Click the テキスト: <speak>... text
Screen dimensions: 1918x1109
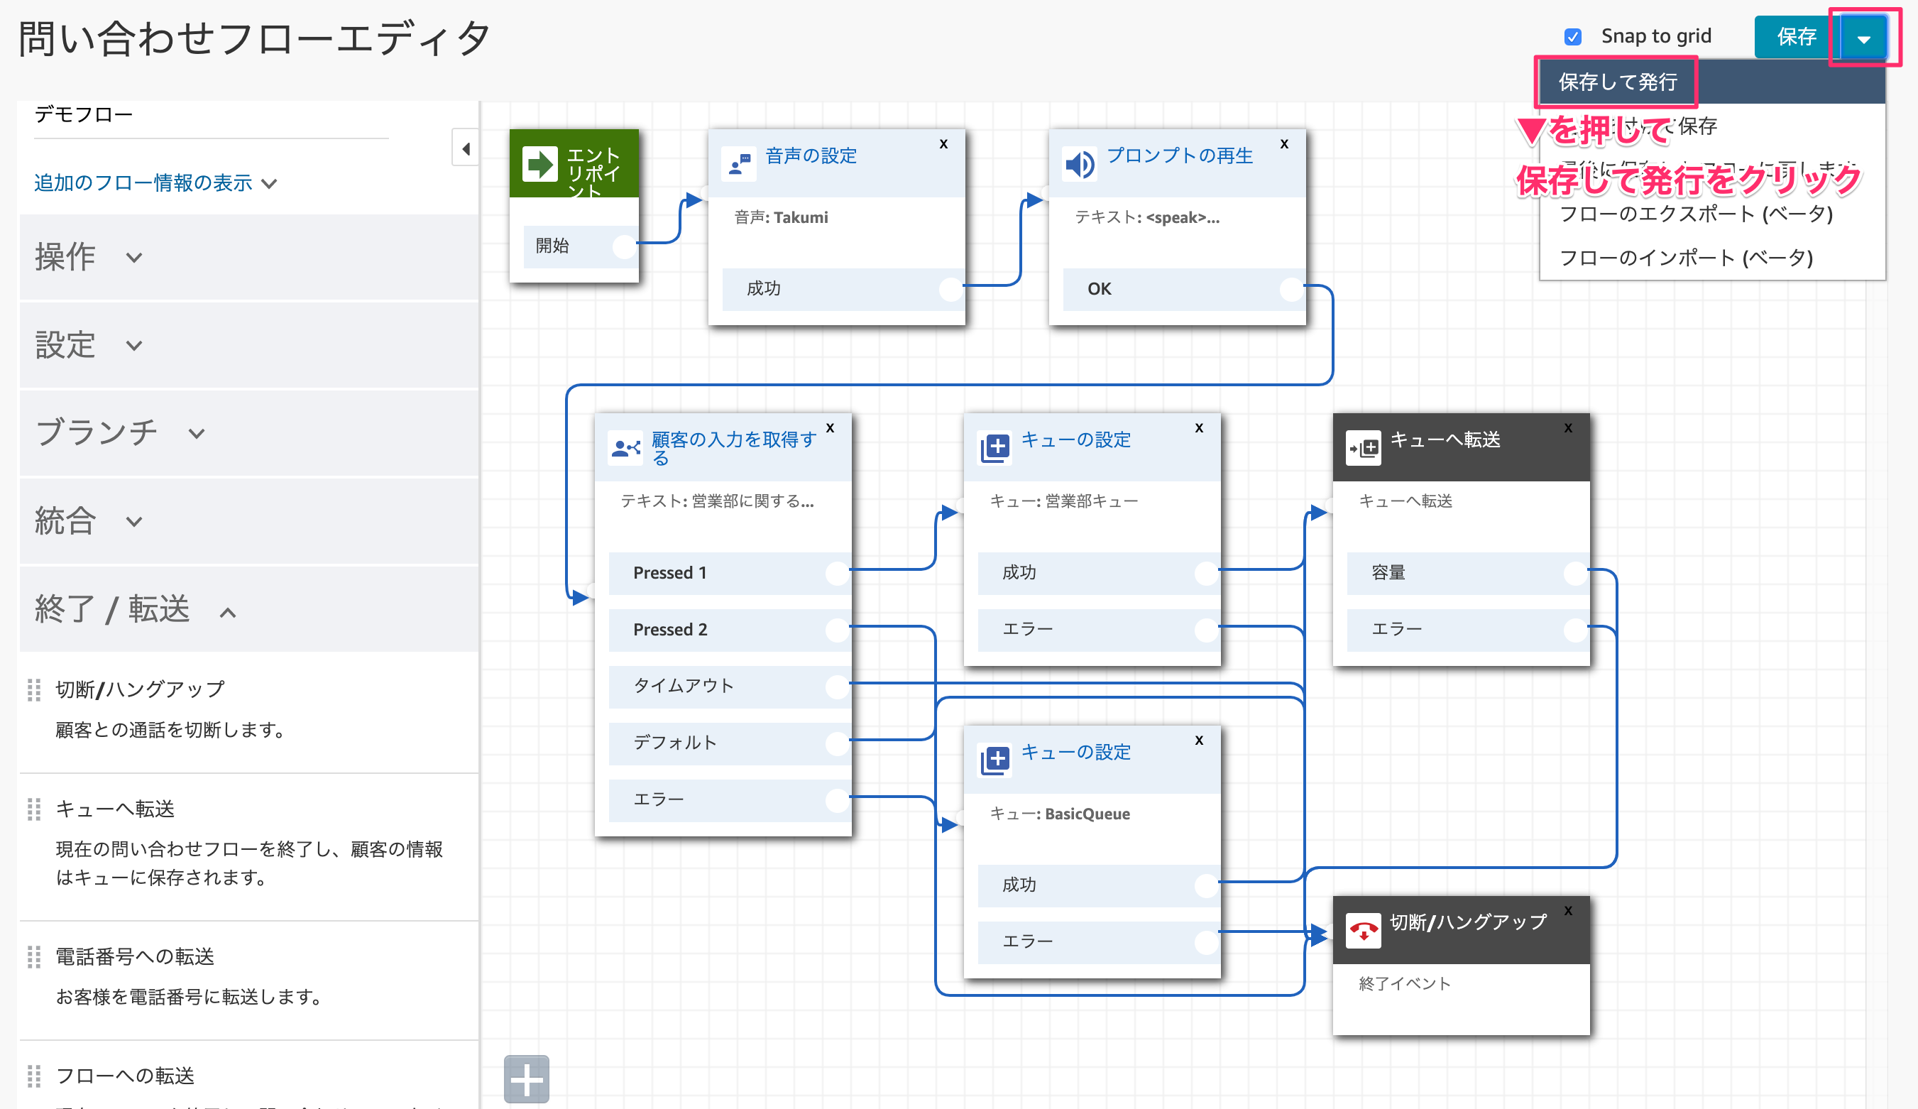1147,218
